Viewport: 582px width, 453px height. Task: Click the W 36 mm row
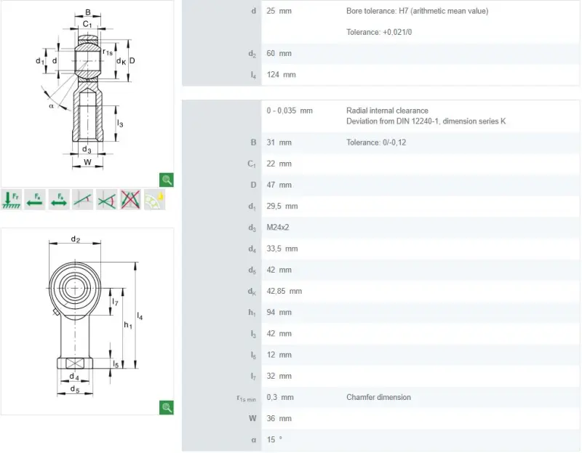[x=380, y=419]
